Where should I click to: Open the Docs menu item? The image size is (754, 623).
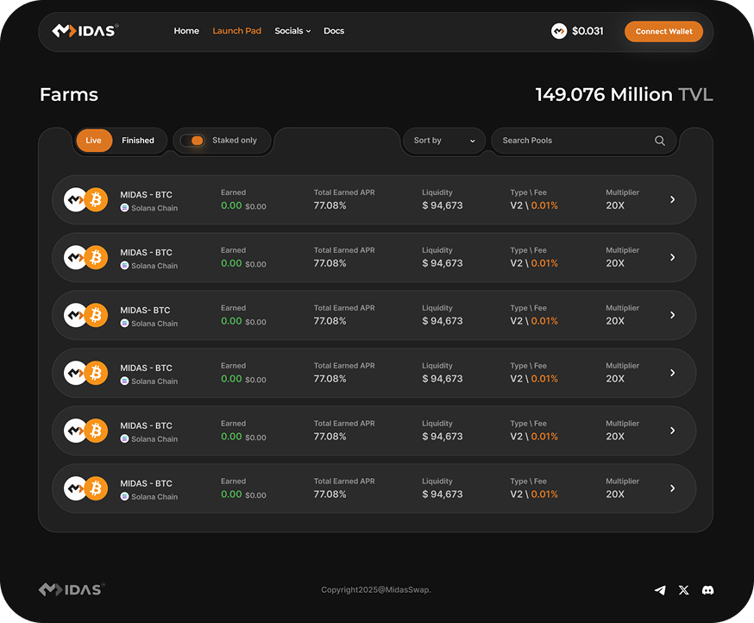(334, 31)
